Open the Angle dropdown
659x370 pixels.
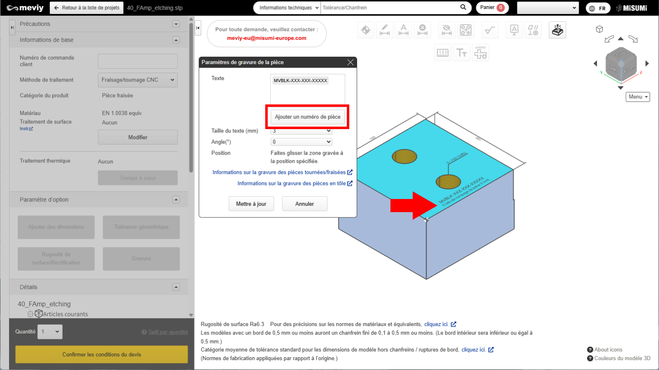[301, 142]
